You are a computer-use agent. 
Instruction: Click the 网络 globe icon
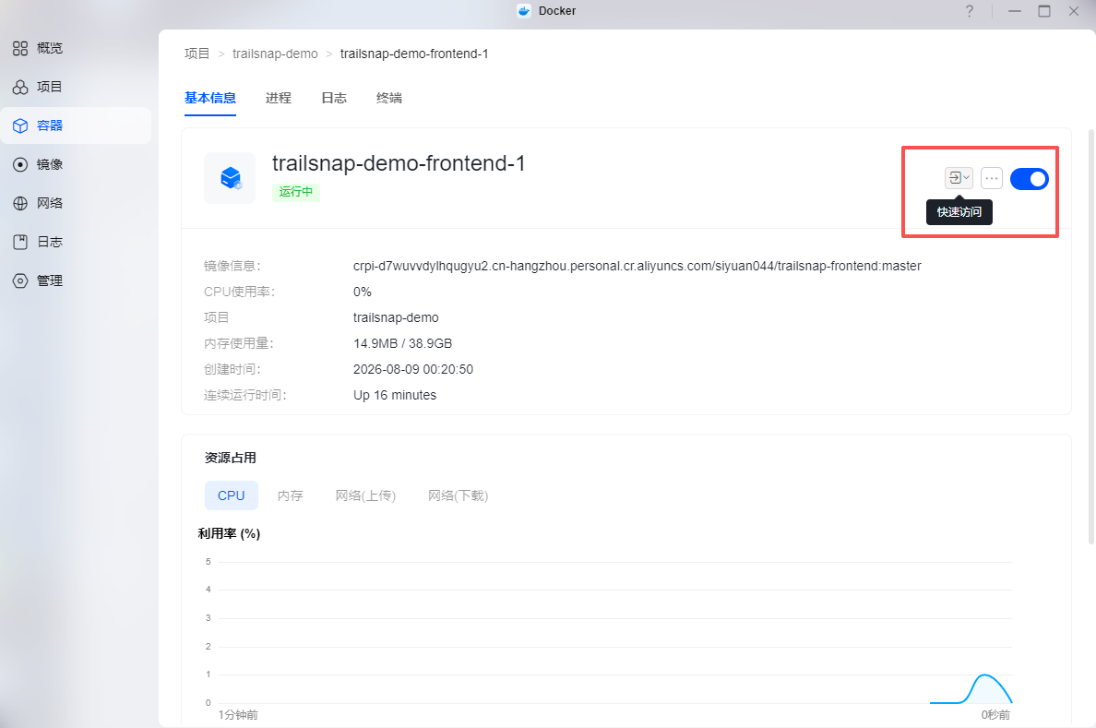(20, 204)
